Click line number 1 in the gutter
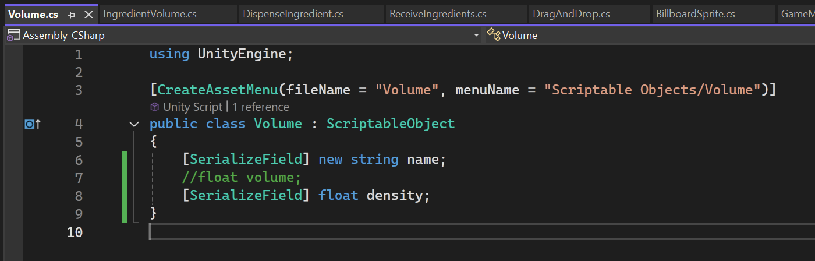This screenshot has height=261, width=815. pyautogui.click(x=79, y=55)
